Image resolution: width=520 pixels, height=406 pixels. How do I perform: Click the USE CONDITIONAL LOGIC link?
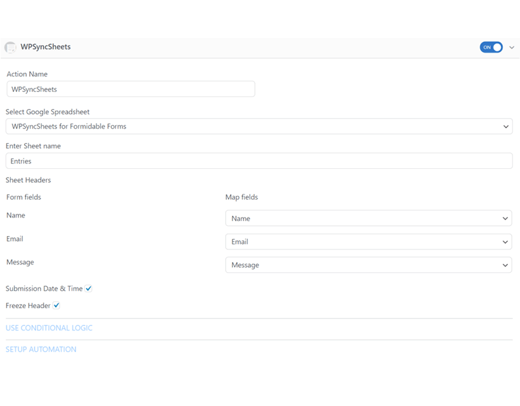click(x=49, y=328)
